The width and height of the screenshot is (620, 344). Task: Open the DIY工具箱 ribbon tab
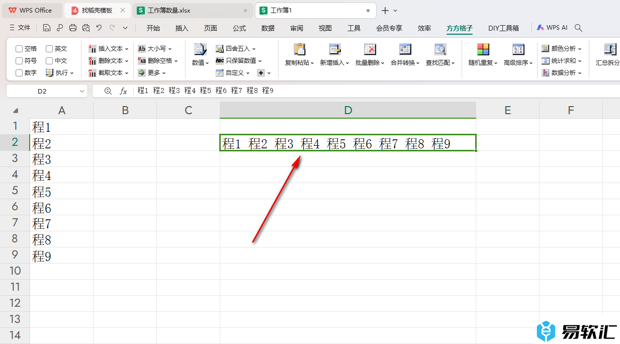[503, 28]
